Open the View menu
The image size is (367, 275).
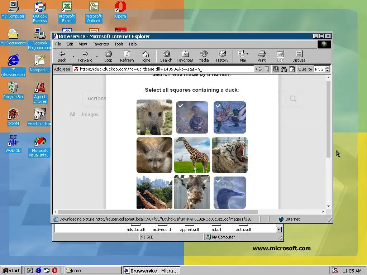click(83, 44)
